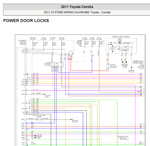
Task: Click E2 ground dot below combination meter
Action: point(132,67)
